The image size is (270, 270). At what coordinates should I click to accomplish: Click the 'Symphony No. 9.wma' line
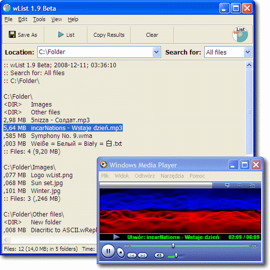point(48,136)
